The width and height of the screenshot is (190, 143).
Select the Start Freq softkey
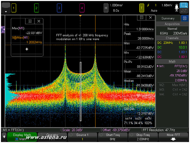click(x=113, y=137)
